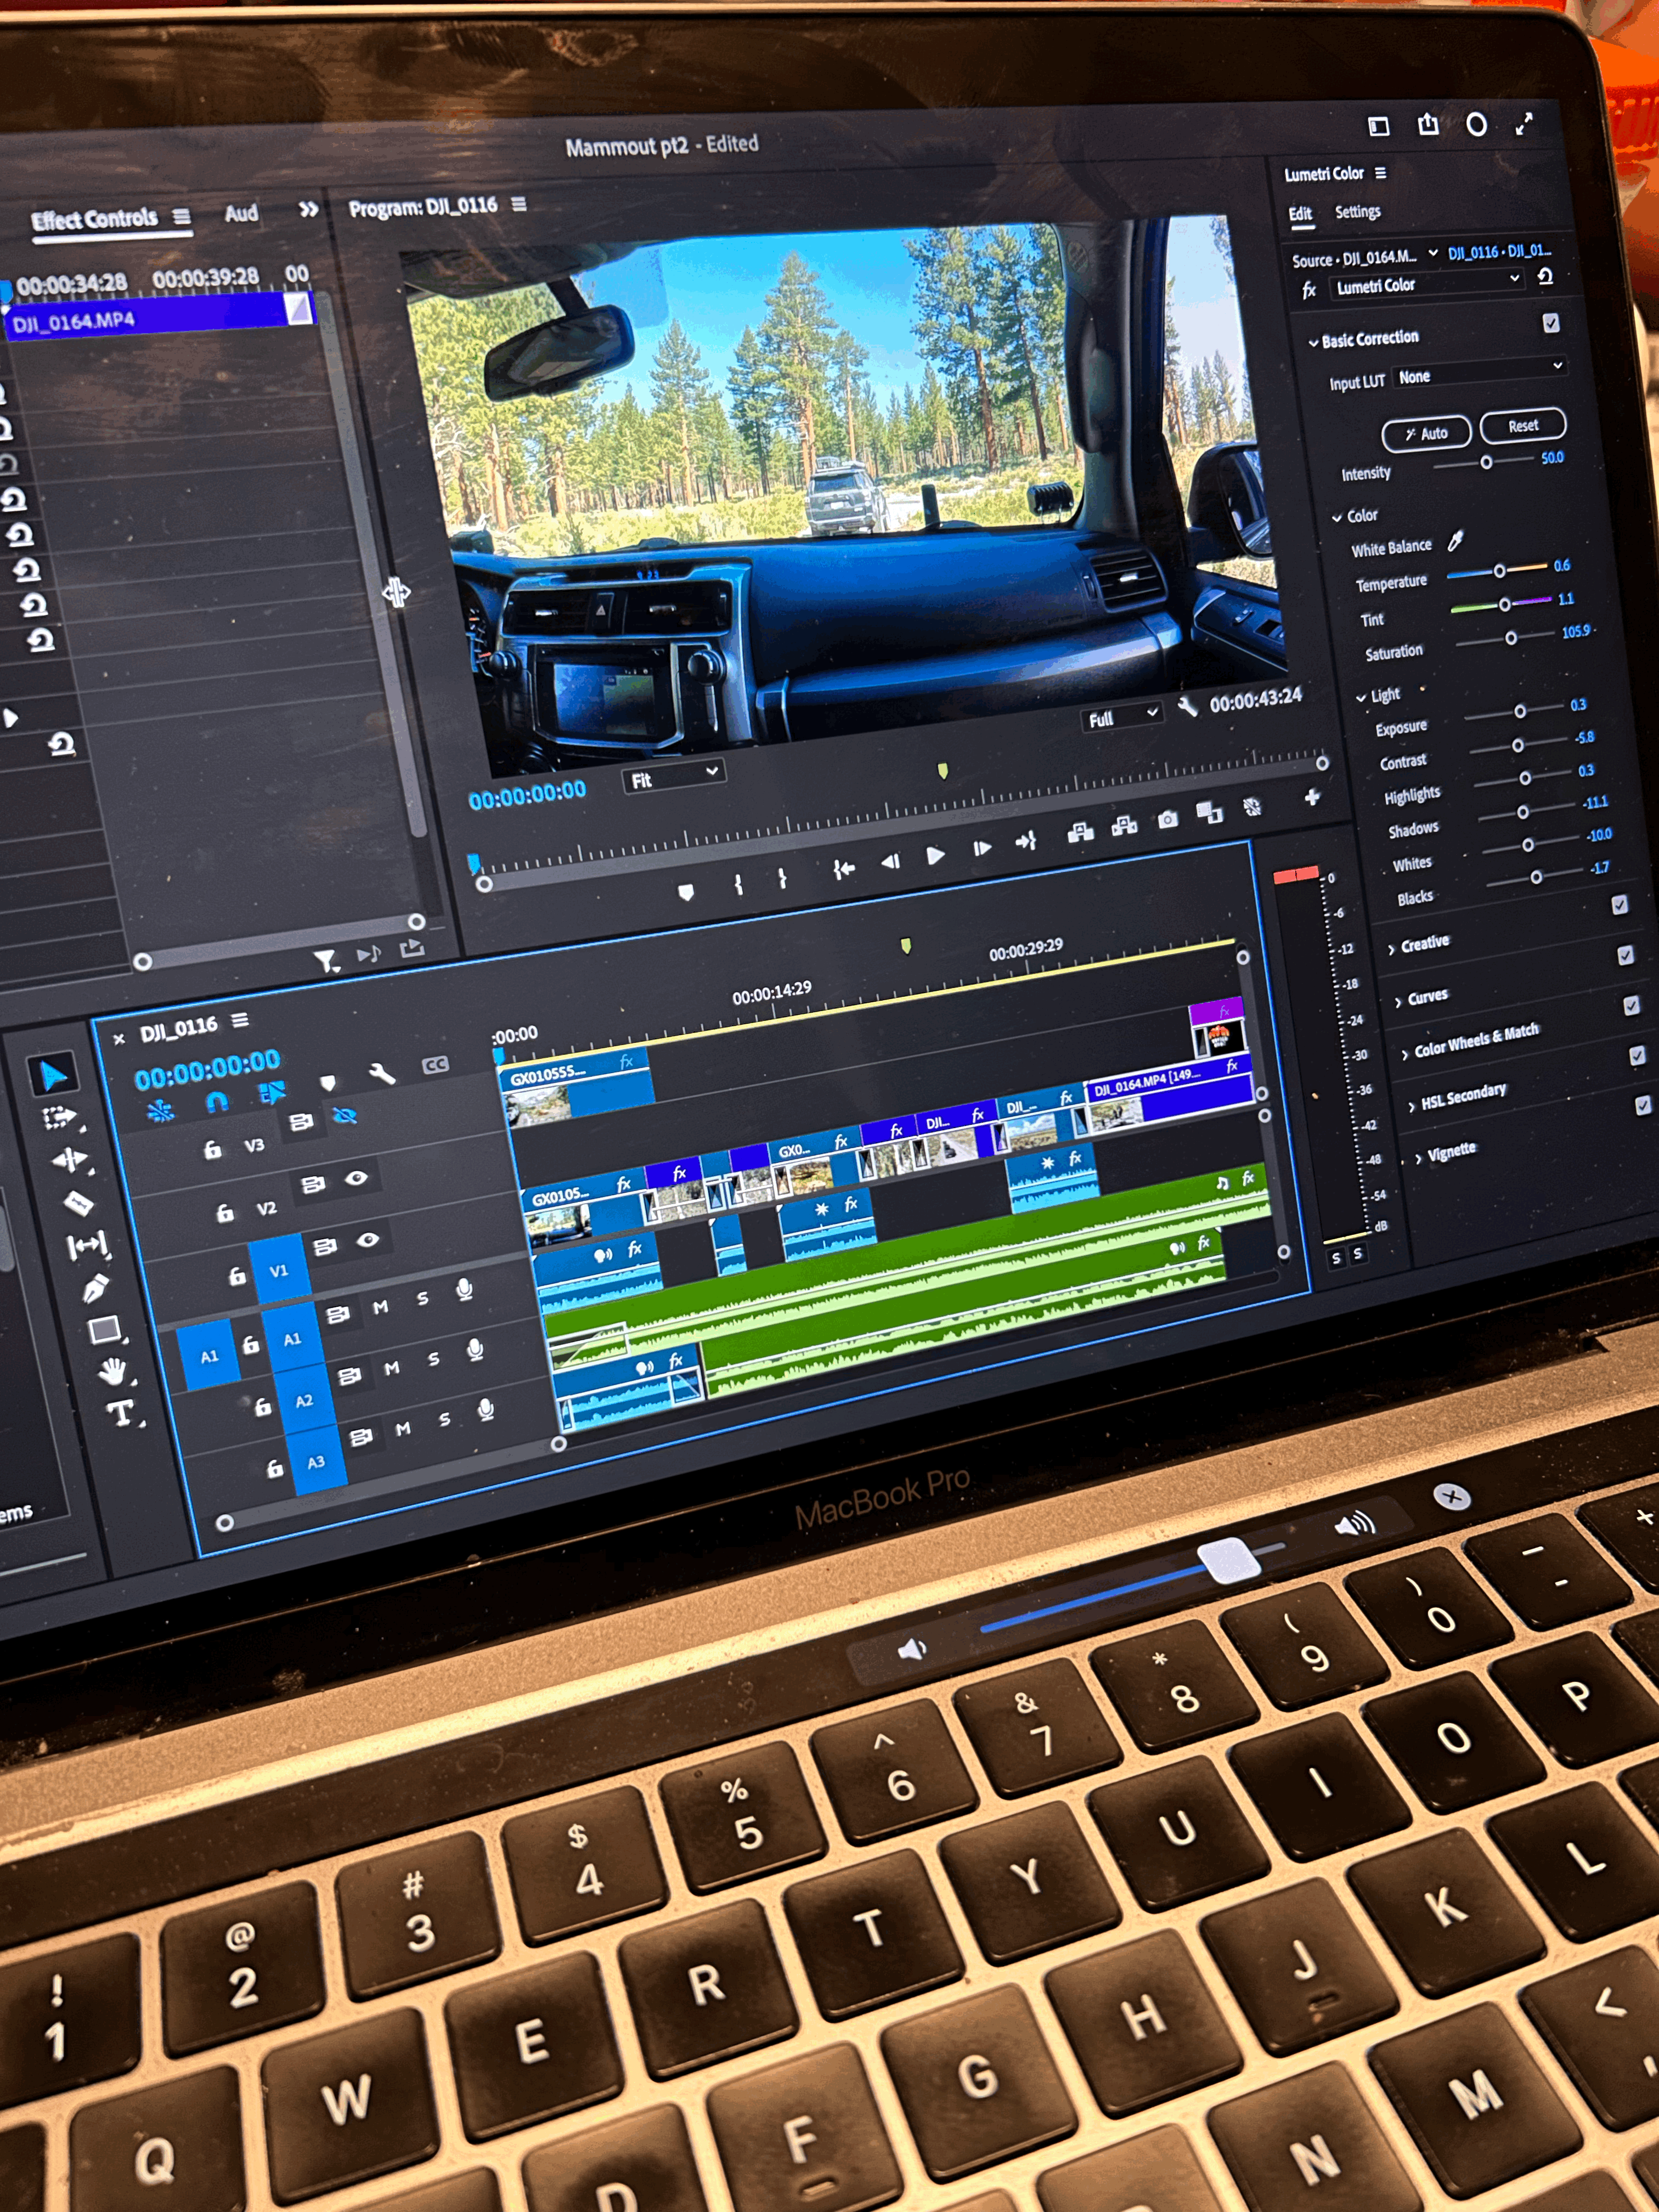The width and height of the screenshot is (1659, 2212).
Task: Open the Effect Controls tab
Action: (95, 219)
